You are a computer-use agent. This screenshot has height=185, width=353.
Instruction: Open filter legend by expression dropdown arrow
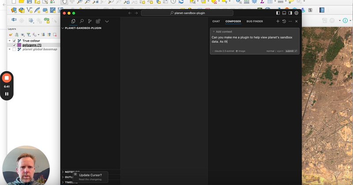click(38, 35)
